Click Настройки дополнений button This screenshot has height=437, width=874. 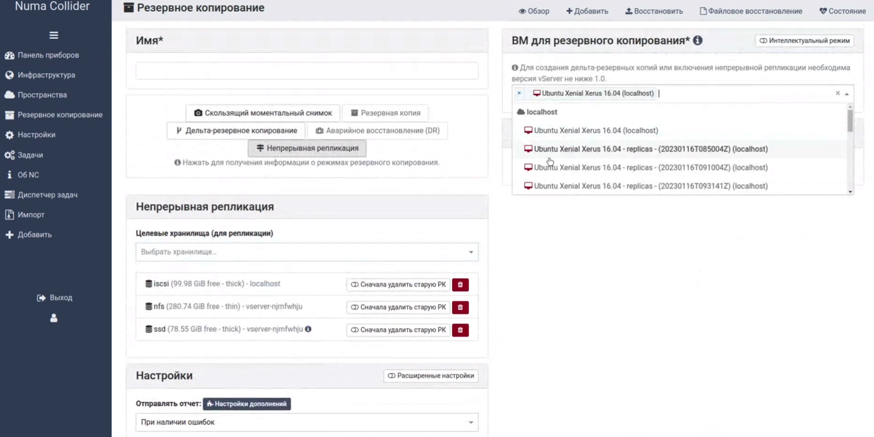click(x=247, y=404)
